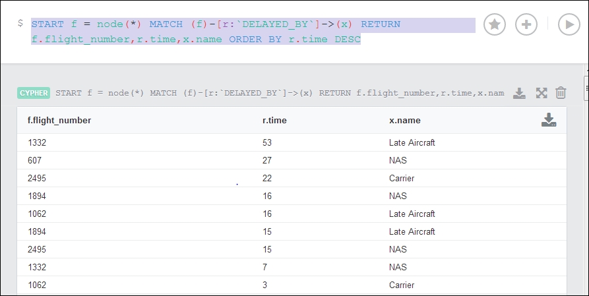The image size is (589, 296).
Task: Click Late Aircraft in the 1062 row
Action: (x=412, y=214)
